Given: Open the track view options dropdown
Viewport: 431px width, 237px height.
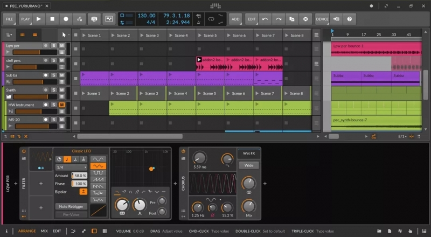Looking at the screenshot, I should 9,34.
